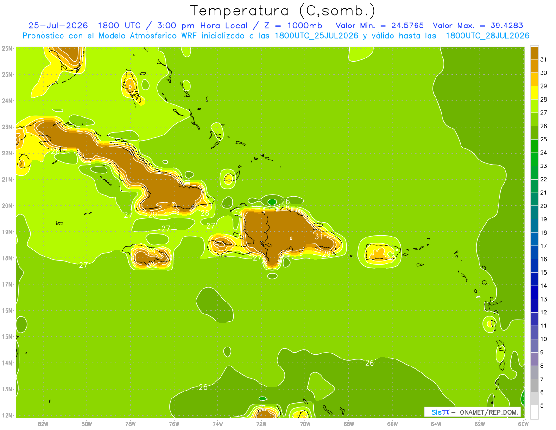
Task: Click the green legend swatch between 26 and 27
Action: point(534,119)
